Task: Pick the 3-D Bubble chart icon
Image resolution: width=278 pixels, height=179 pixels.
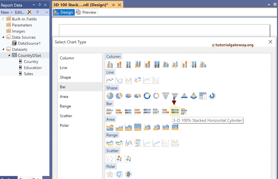Action: 128,158
